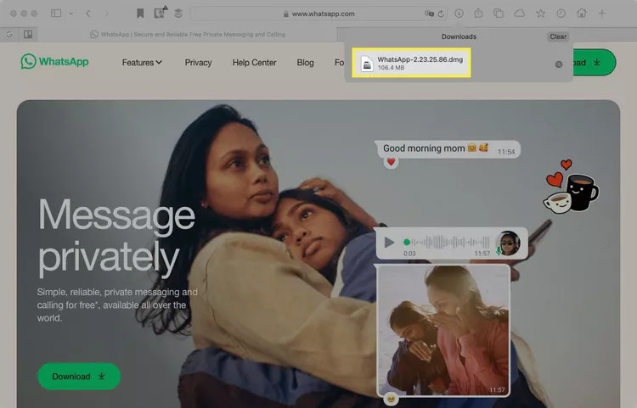Open the sidebar options chevron
The height and width of the screenshot is (408, 637).
tap(71, 14)
